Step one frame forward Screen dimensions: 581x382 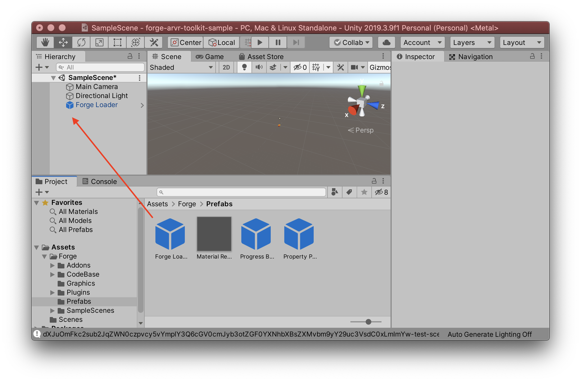click(x=296, y=42)
